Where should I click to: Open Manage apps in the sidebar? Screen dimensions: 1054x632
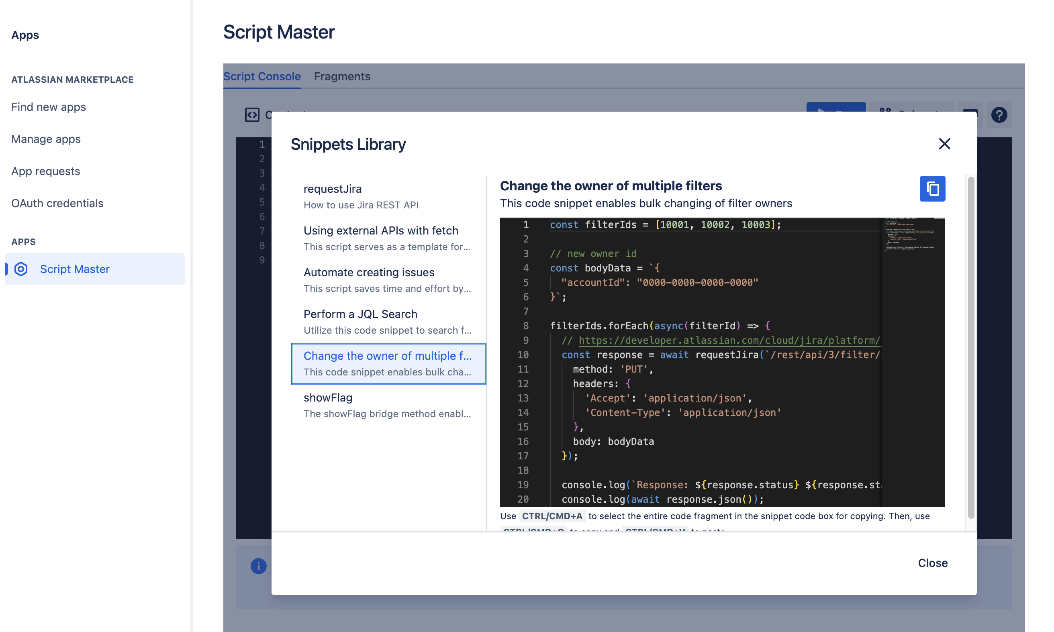pos(45,139)
